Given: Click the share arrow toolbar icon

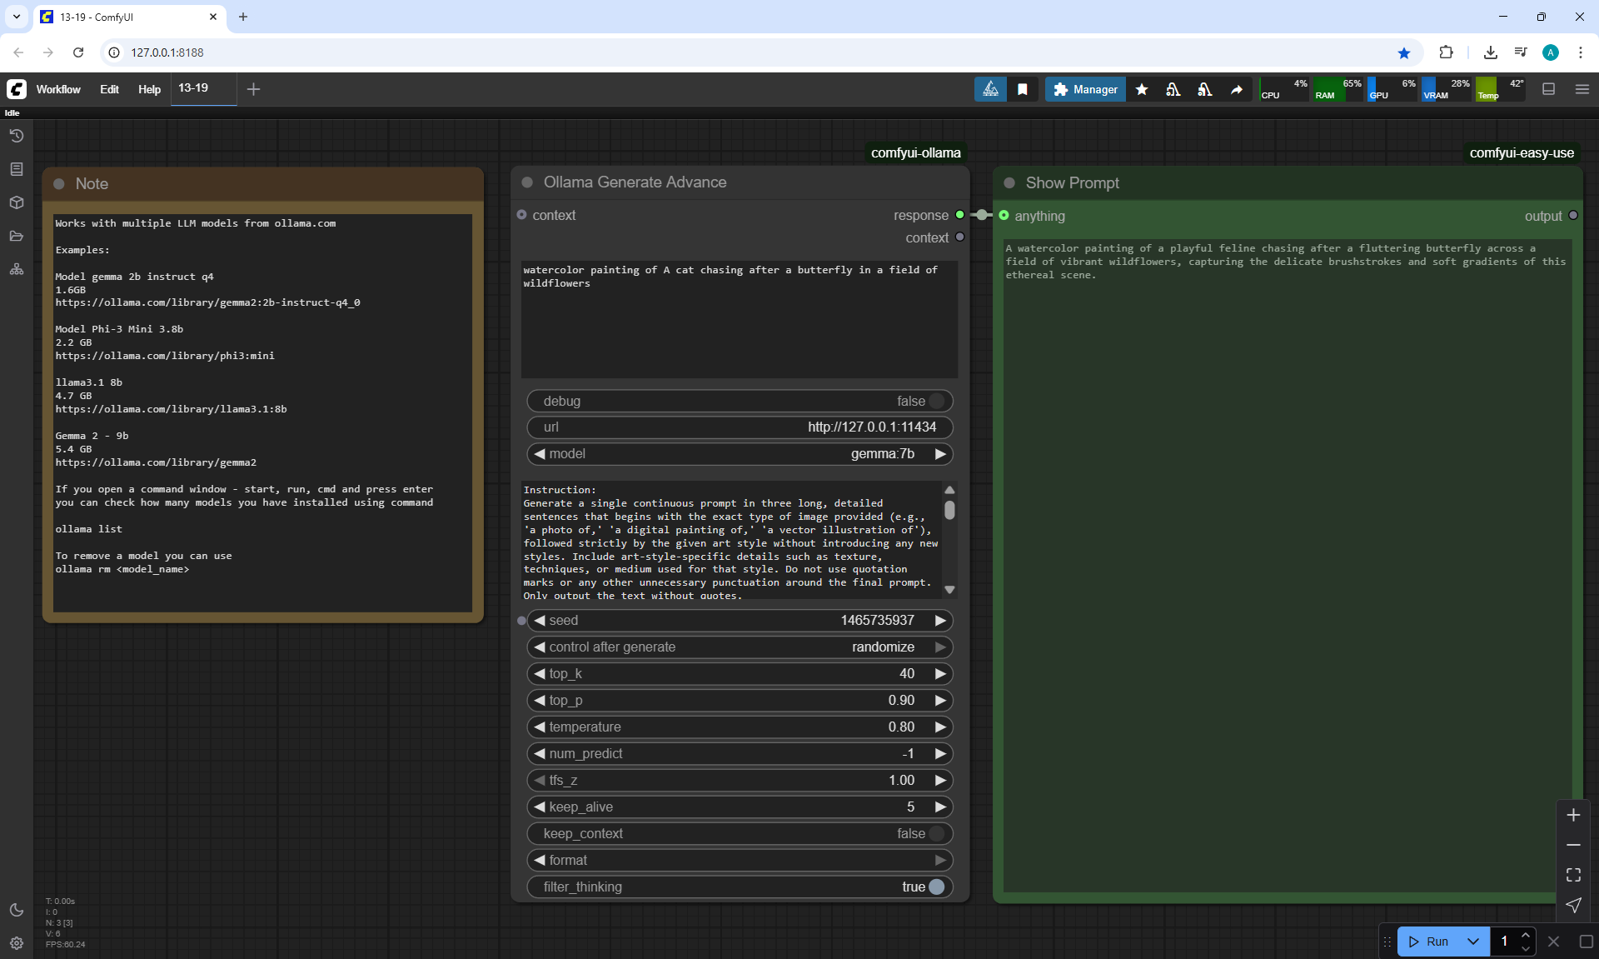Looking at the screenshot, I should tap(1237, 89).
